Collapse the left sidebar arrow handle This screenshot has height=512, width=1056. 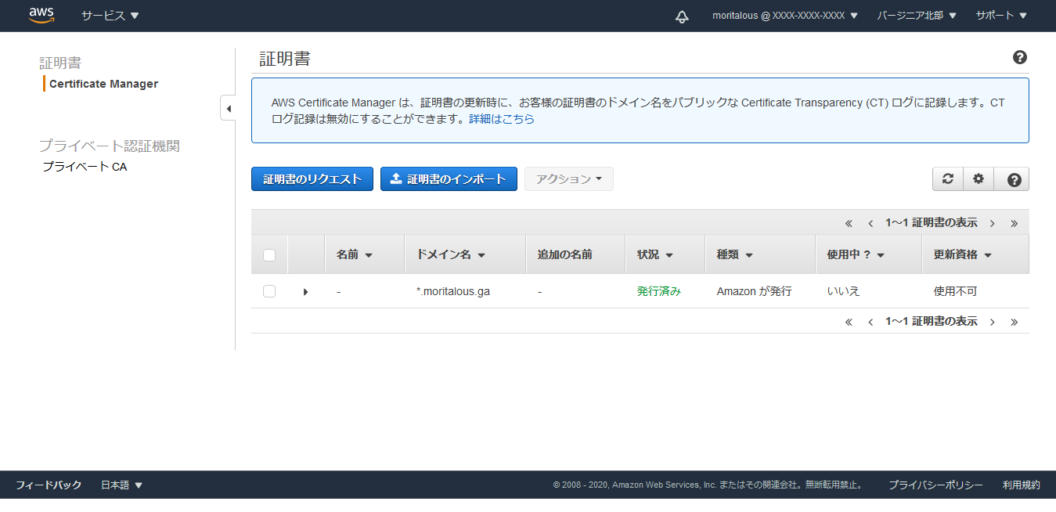pos(228,108)
